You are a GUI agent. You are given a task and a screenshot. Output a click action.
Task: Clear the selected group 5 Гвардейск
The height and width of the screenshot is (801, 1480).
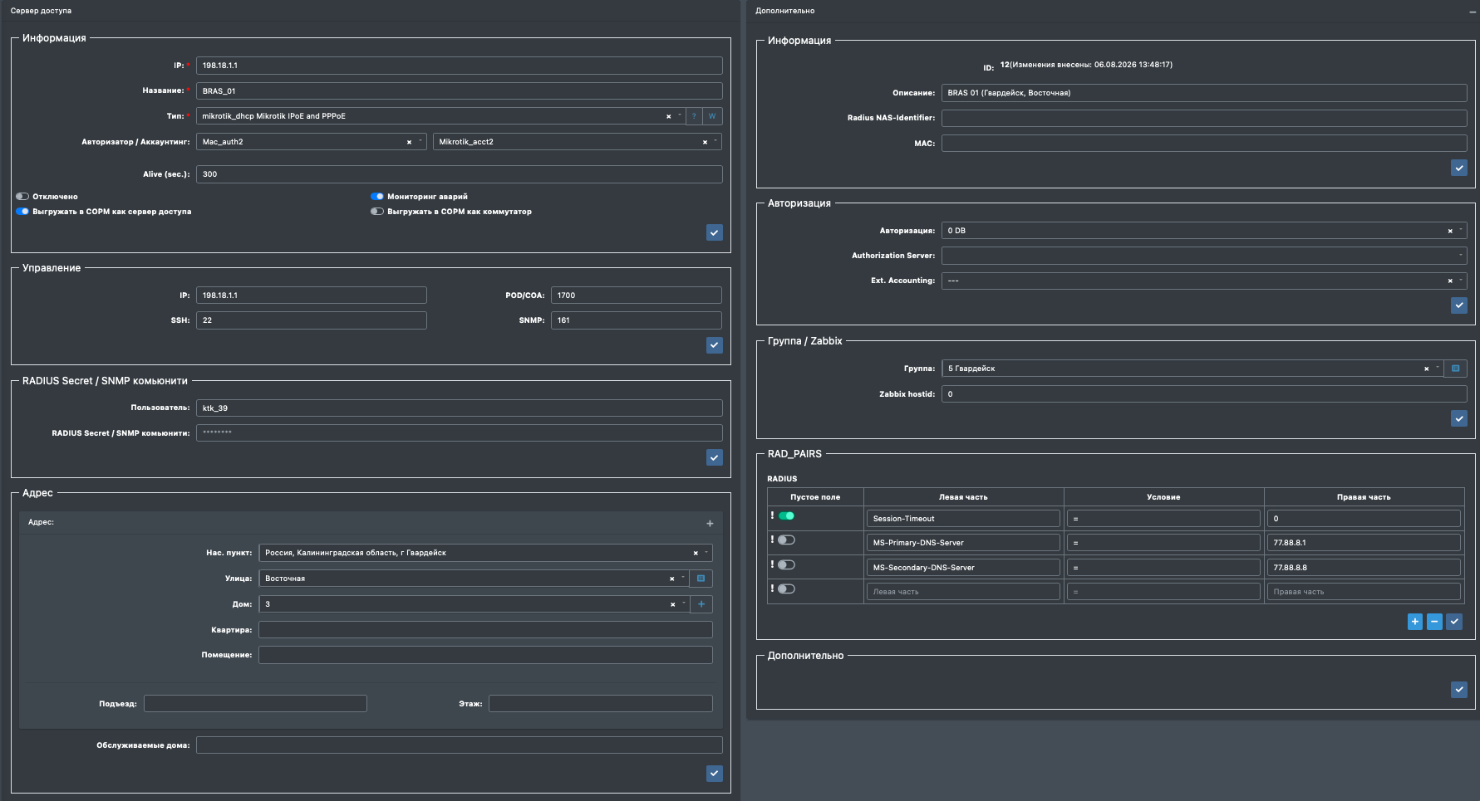tap(1427, 369)
